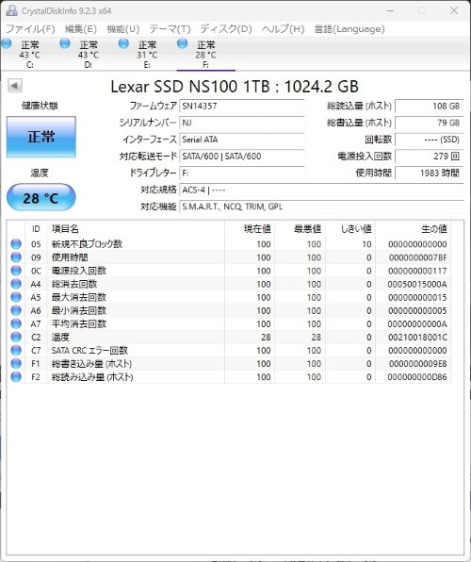Click the interface field Serial ATA
471x562 pixels.
pyautogui.click(x=242, y=140)
